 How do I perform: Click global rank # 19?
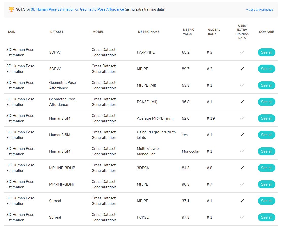[x=211, y=118]
